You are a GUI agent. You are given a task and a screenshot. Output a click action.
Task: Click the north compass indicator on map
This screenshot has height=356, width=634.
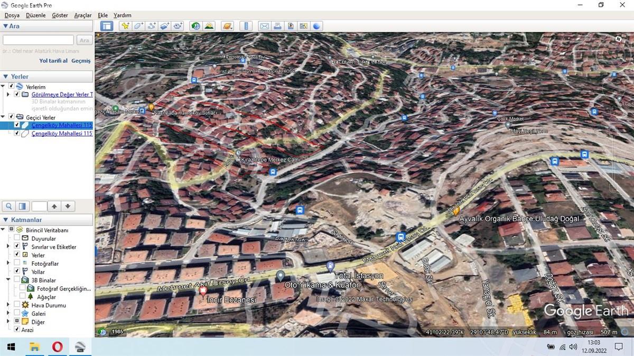pos(618,39)
